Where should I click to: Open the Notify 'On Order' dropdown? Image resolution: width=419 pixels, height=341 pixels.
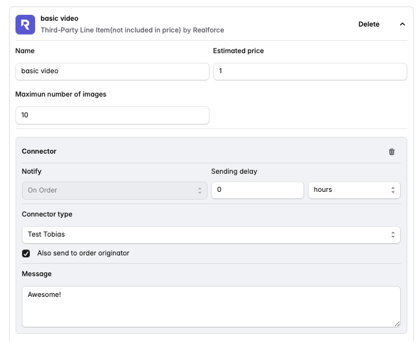tap(114, 190)
